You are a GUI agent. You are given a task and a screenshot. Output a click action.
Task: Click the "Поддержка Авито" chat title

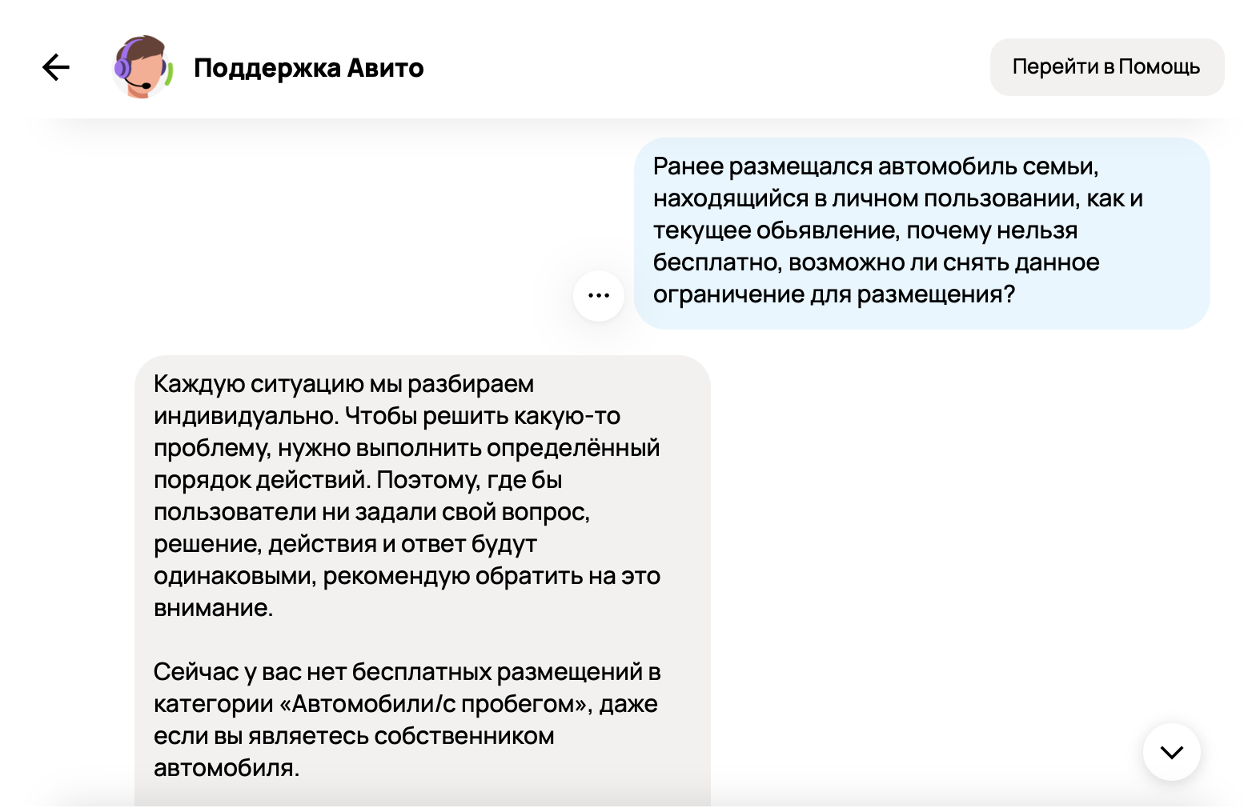tap(308, 68)
